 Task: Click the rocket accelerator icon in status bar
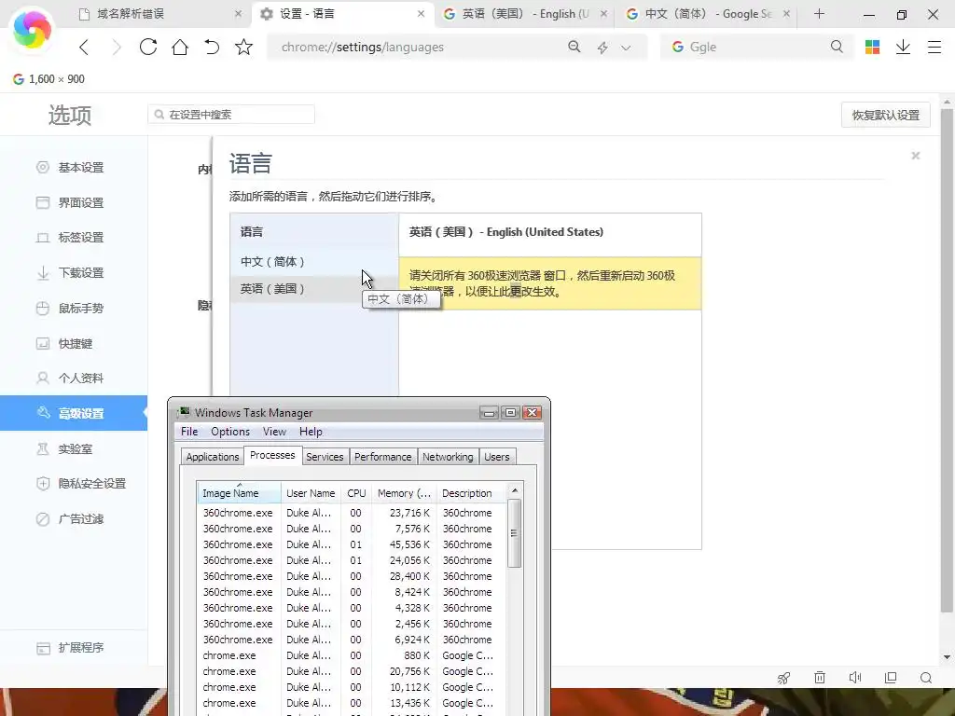(783, 678)
